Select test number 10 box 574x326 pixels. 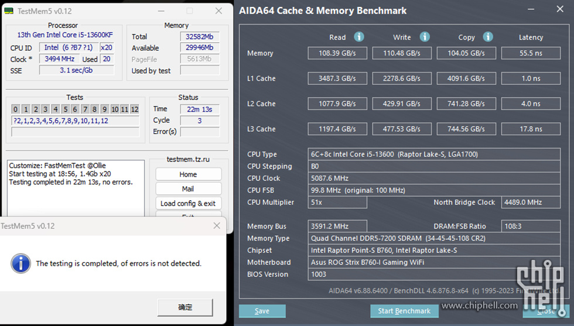[115, 109]
